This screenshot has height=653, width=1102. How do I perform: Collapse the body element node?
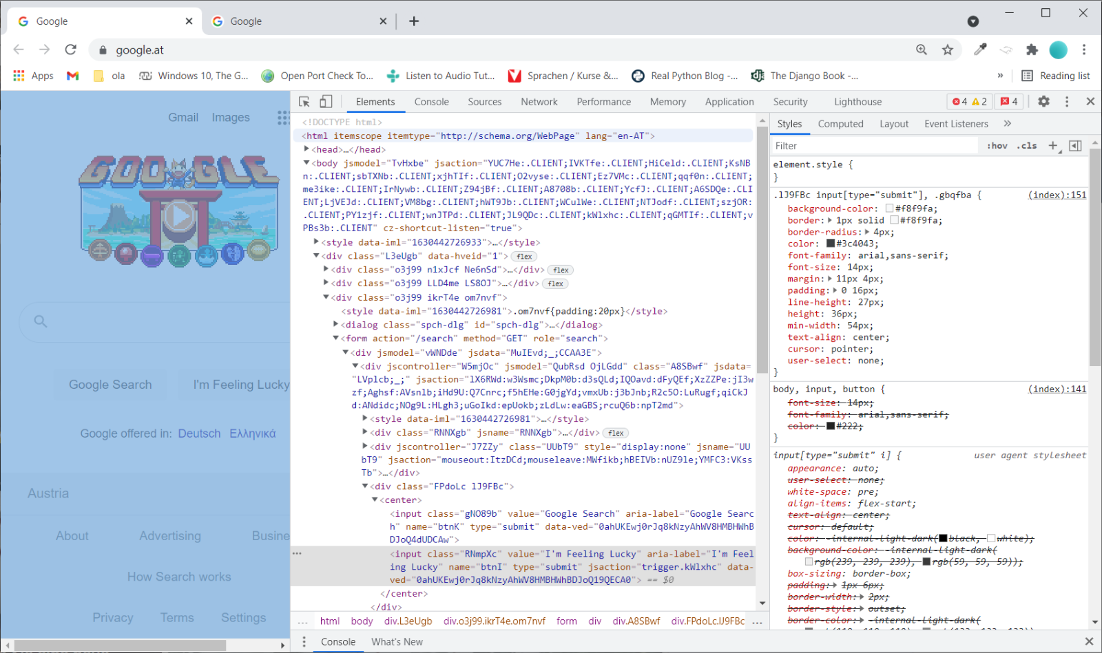coord(306,163)
